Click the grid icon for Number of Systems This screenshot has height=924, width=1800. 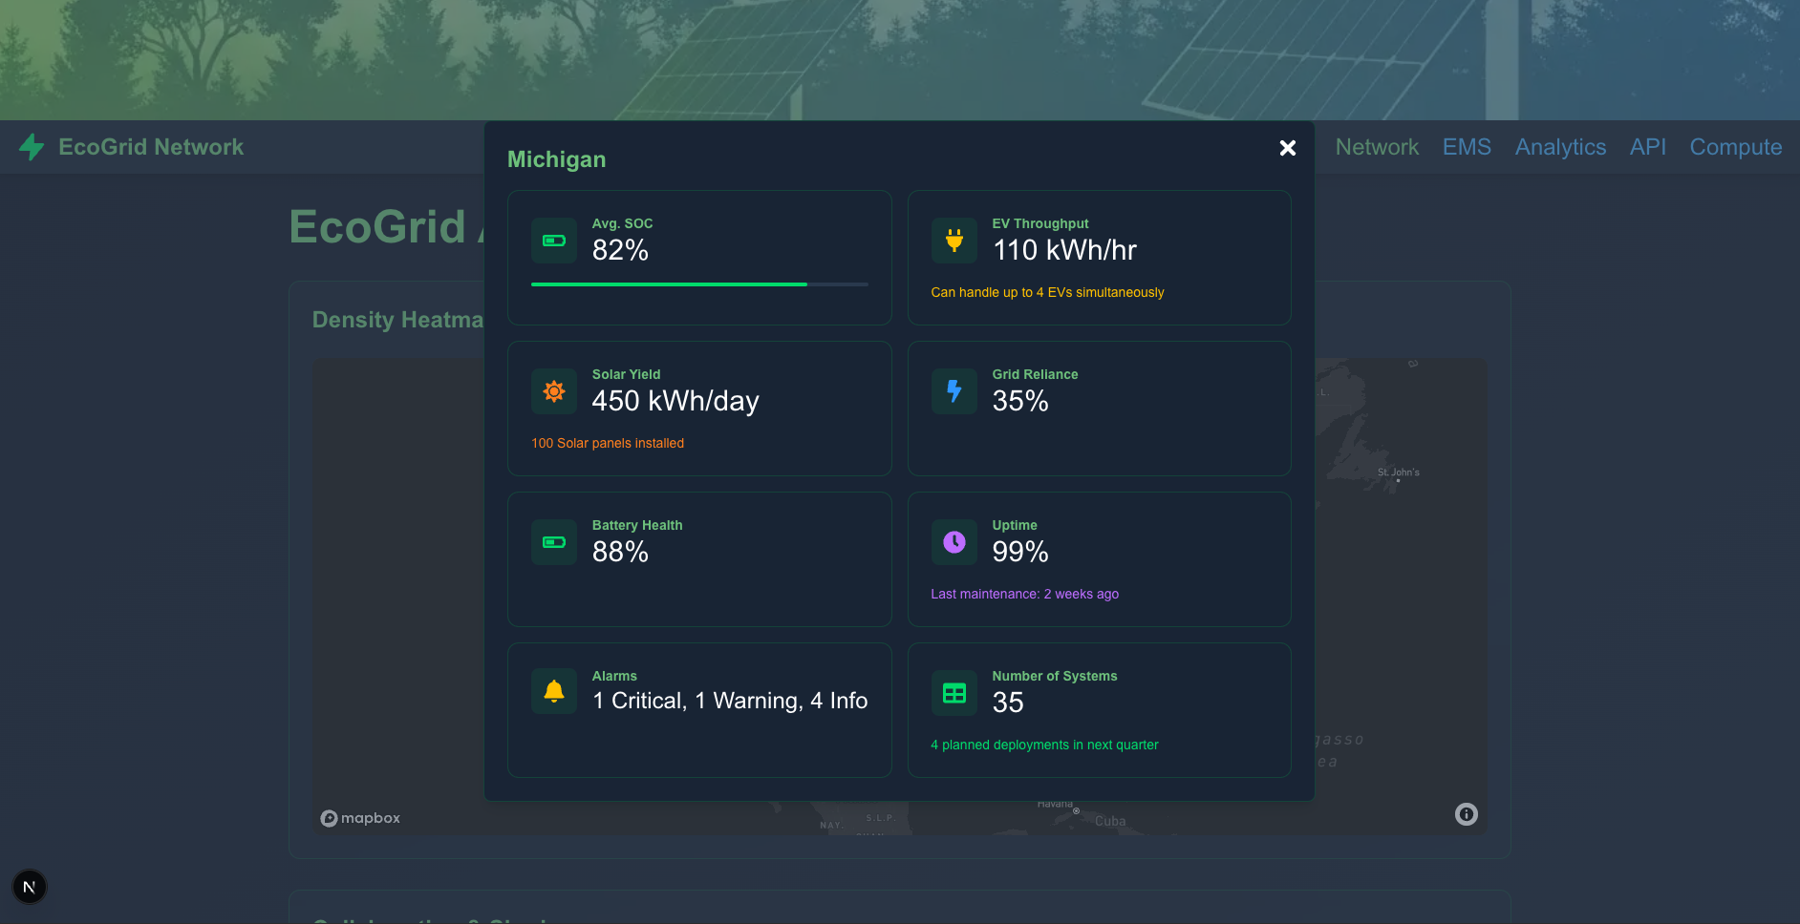954,691
